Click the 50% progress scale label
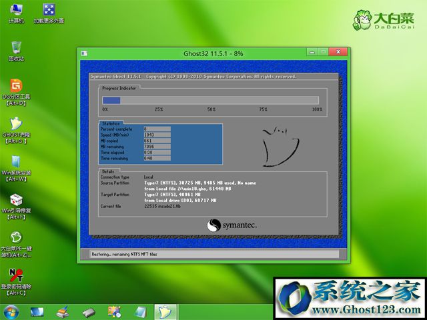This screenshot has height=320, width=427. point(211,109)
